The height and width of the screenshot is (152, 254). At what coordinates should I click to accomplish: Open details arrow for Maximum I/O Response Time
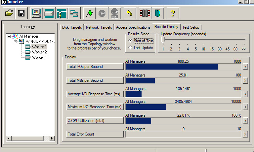point(245,107)
